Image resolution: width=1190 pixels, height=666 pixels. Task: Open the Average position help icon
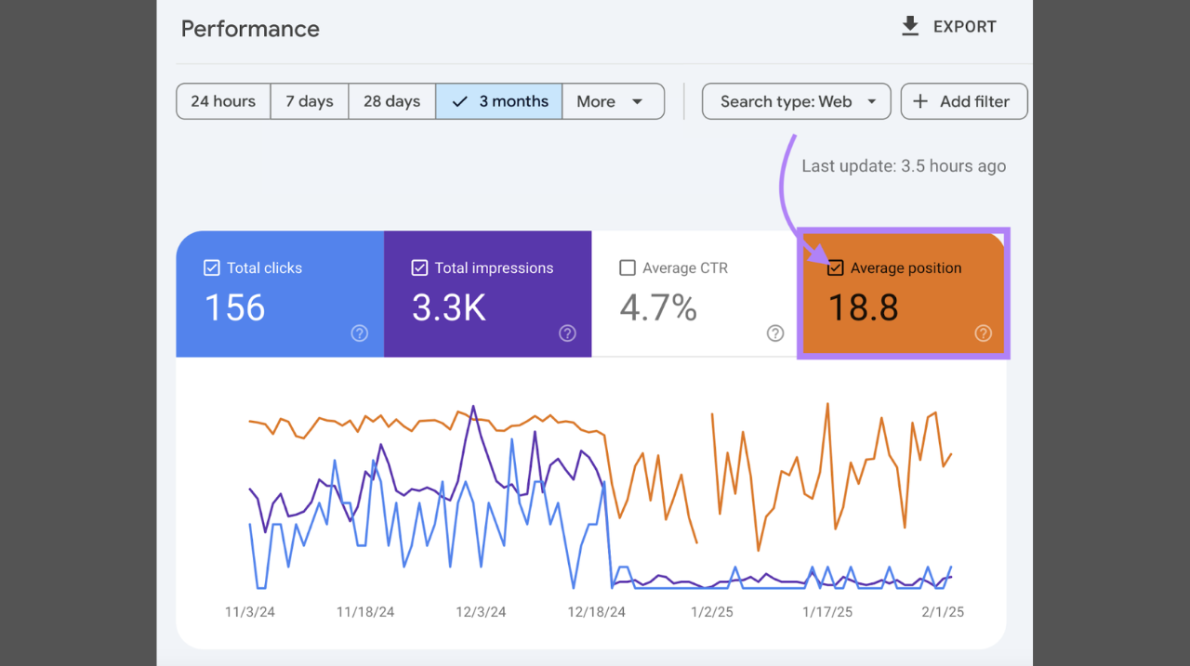983,333
